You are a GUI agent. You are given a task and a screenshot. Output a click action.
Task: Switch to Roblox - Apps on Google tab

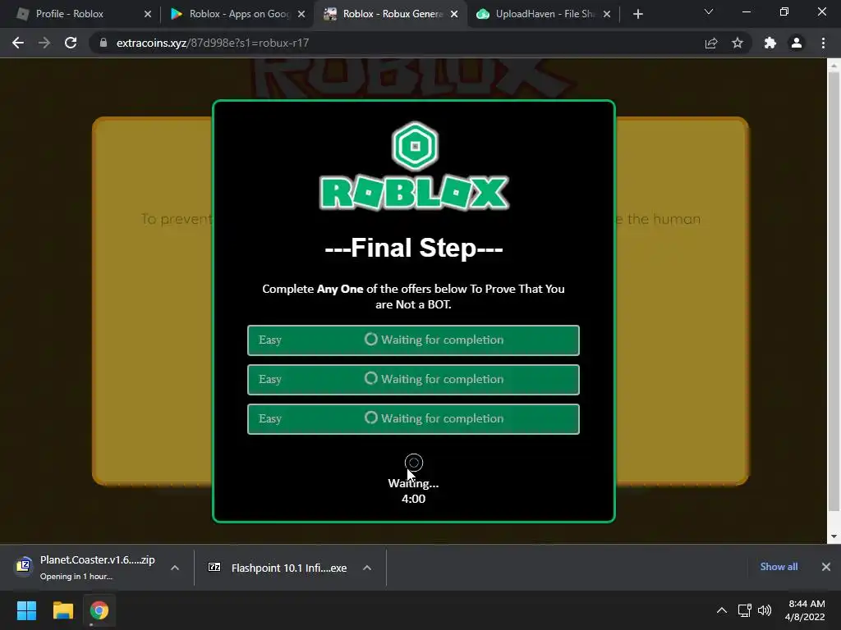coord(236,14)
